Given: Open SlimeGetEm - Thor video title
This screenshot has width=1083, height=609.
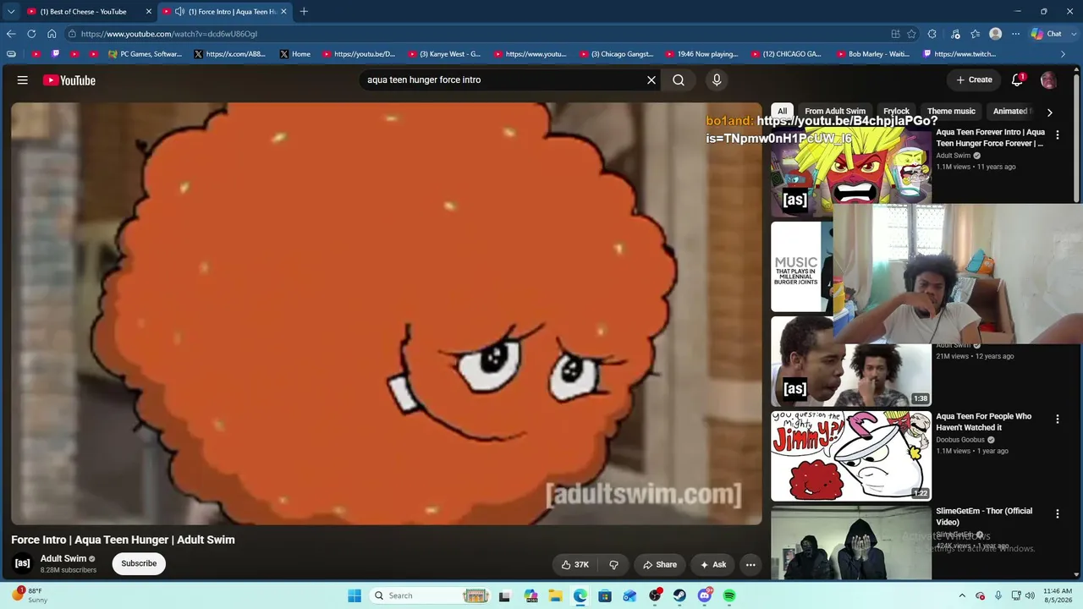Looking at the screenshot, I should click(983, 517).
